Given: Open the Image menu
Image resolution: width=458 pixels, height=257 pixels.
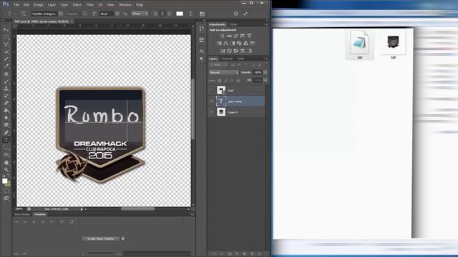Looking at the screenshot, I should click(38, 5).
